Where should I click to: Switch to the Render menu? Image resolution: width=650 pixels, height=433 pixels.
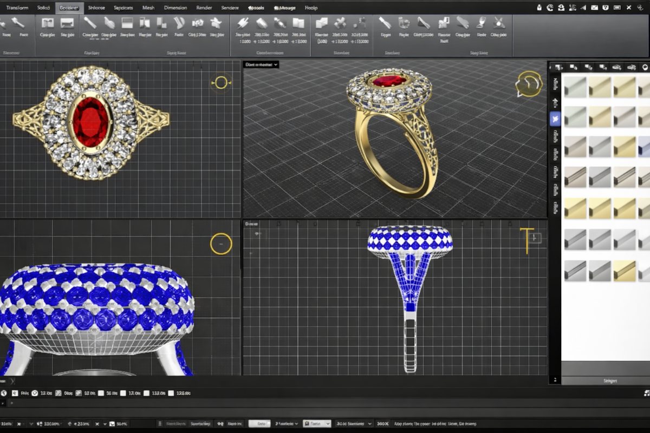point(204,8)
